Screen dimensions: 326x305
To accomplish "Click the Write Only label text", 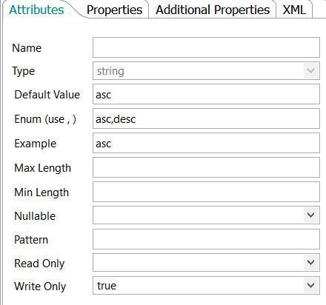I will tap(40, 286).
